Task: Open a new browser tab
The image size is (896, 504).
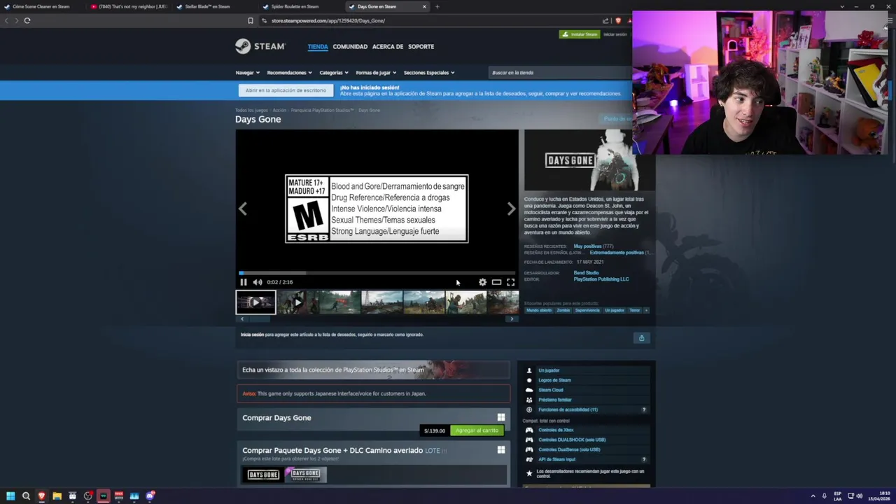Action: point(437,6)
